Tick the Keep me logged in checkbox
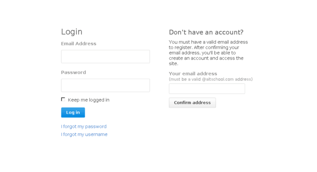This screenshot has width=317, height=172. (63, 100)
